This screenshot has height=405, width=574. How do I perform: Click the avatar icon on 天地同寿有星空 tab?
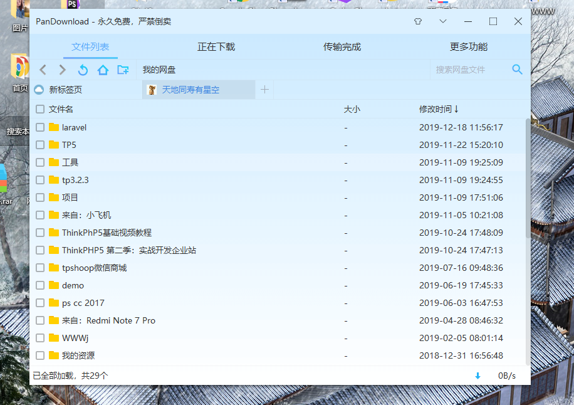[152, 90]
